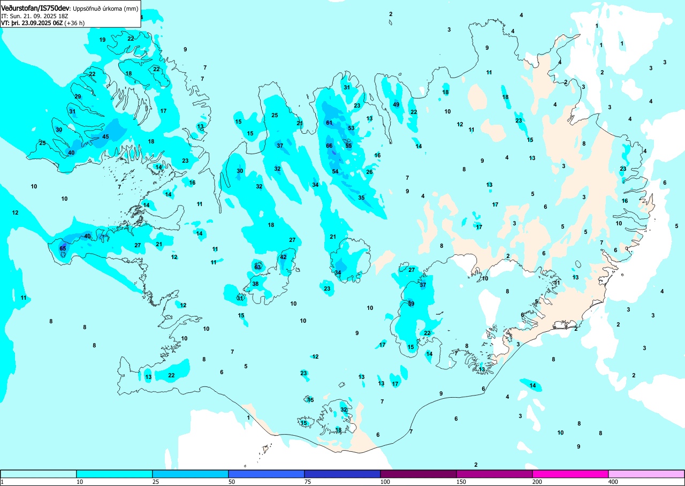The width and height of the screenshot is (685, 486).
Task: Pick the 100–150 mm dark purple legend swatch
Action: coord(418,474)
